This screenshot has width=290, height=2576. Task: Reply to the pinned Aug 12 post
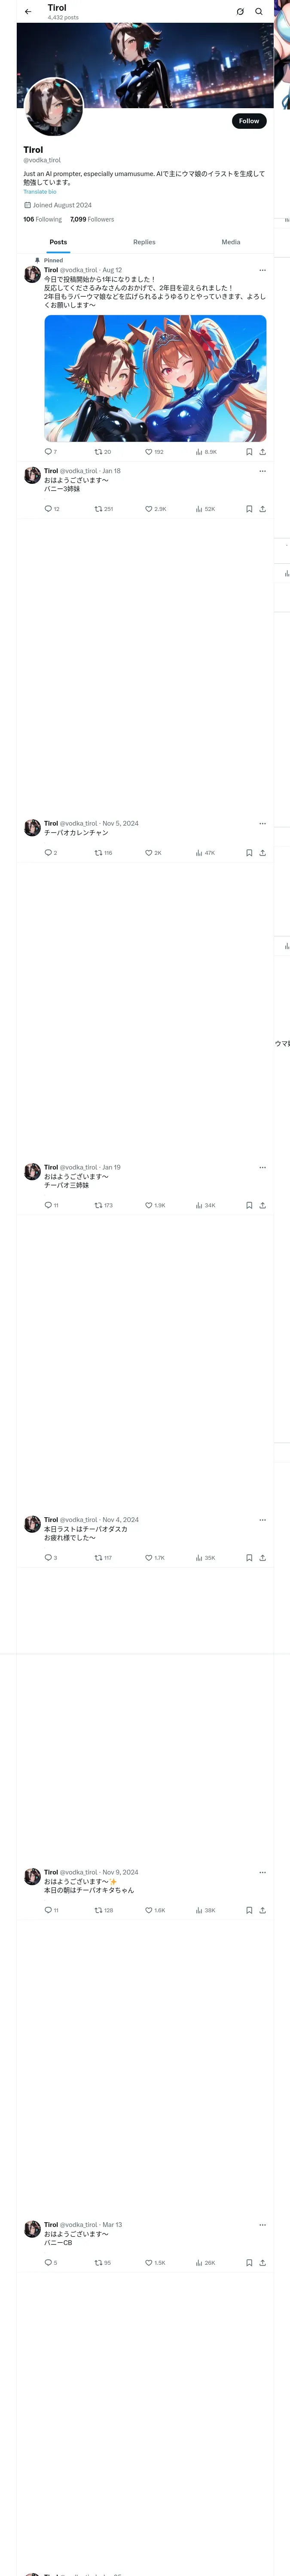(x=48, y=452)
